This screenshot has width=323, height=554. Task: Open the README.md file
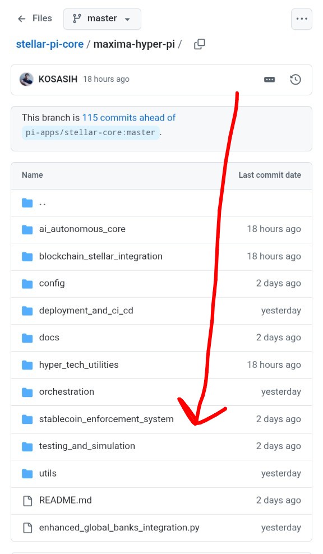pos(66,500)
